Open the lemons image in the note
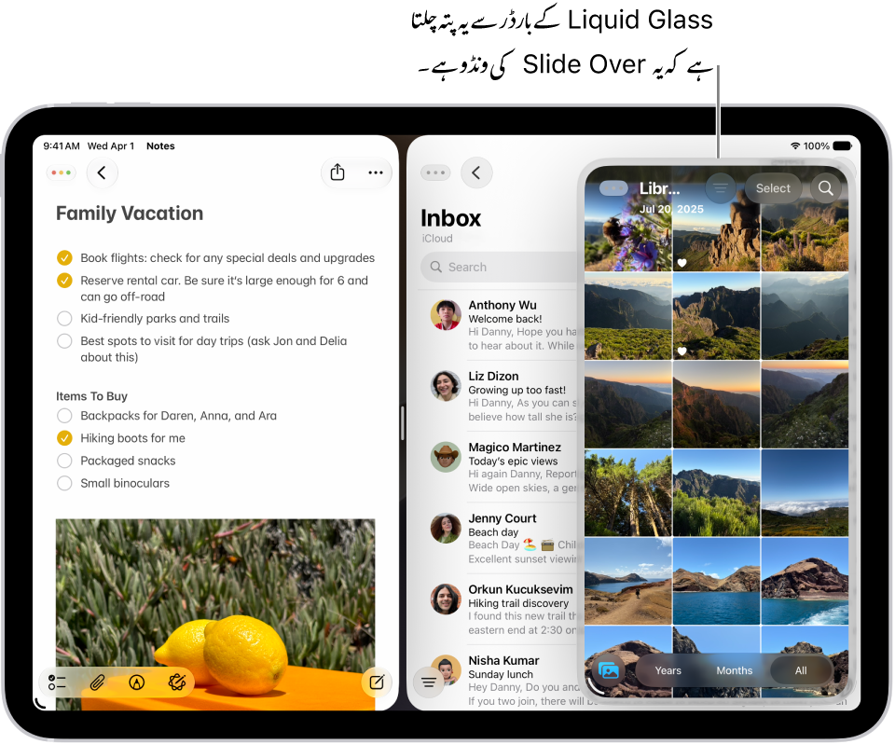The width and height of the screenshot is (895, 744). tap(215, 614)
